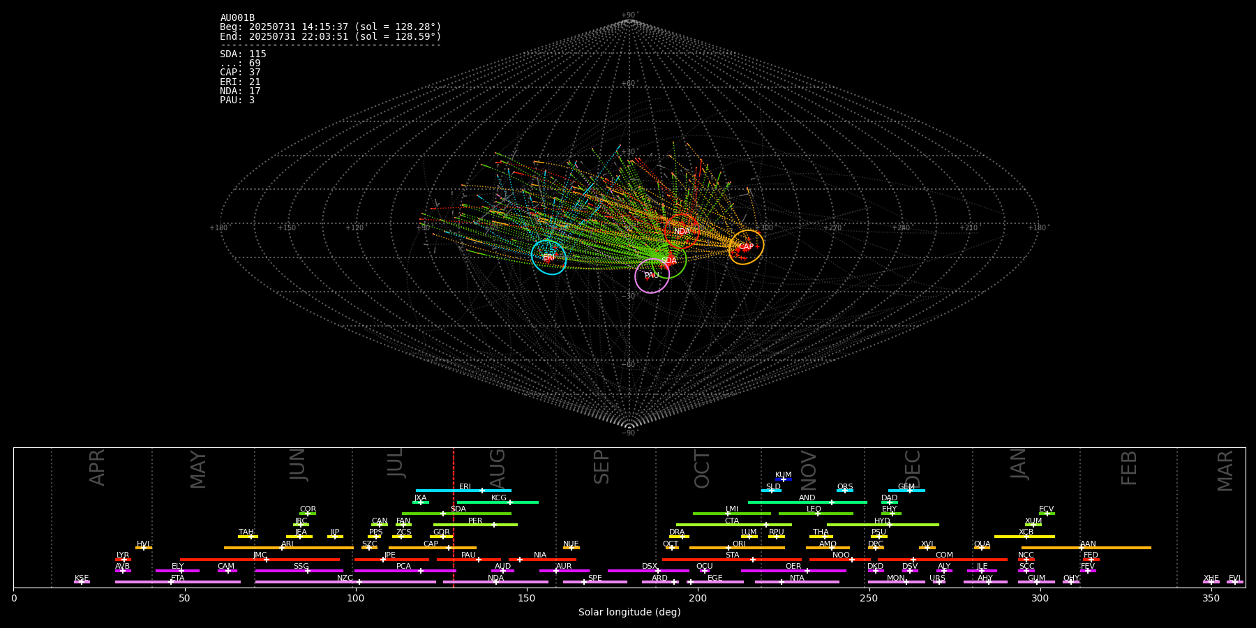Click the green SDA radiant circle on sky map
1256x628 pixels.
(x=669, y=260)
